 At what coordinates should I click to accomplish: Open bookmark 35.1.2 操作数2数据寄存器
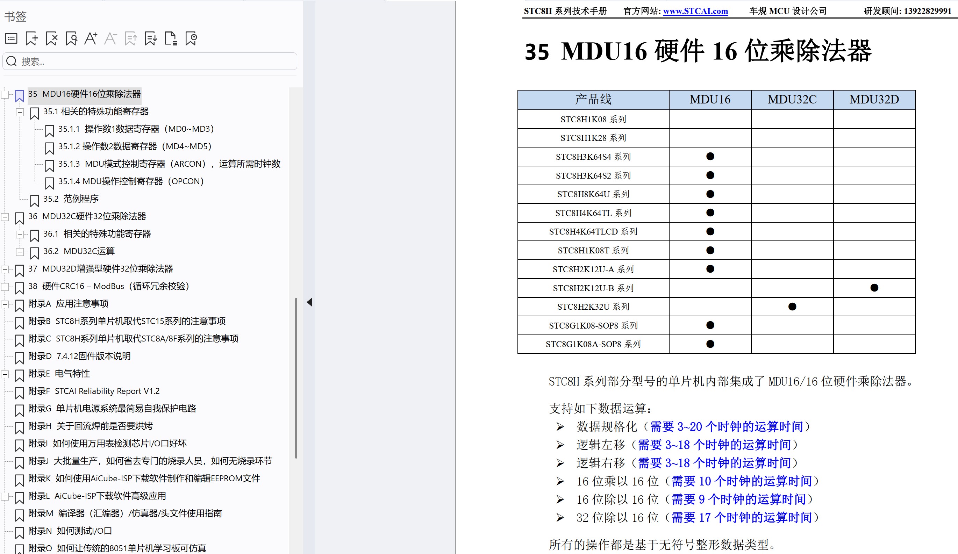click(135, 146)
